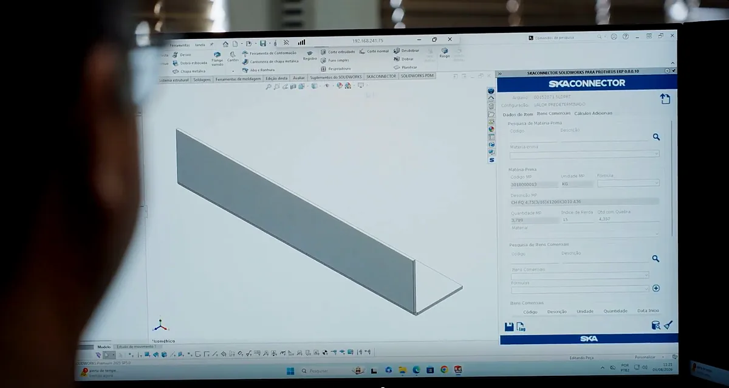Select the Rasgo tool

coord(445,53)
